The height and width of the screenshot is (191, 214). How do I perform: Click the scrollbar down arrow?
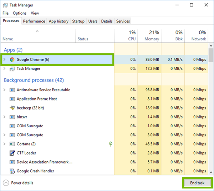(211, 172)
